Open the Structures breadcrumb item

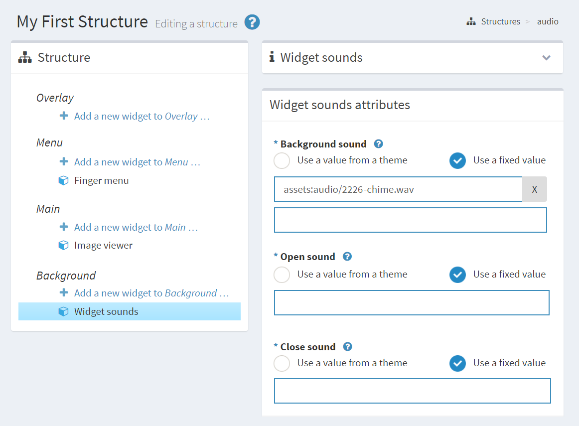pos(500,21)
